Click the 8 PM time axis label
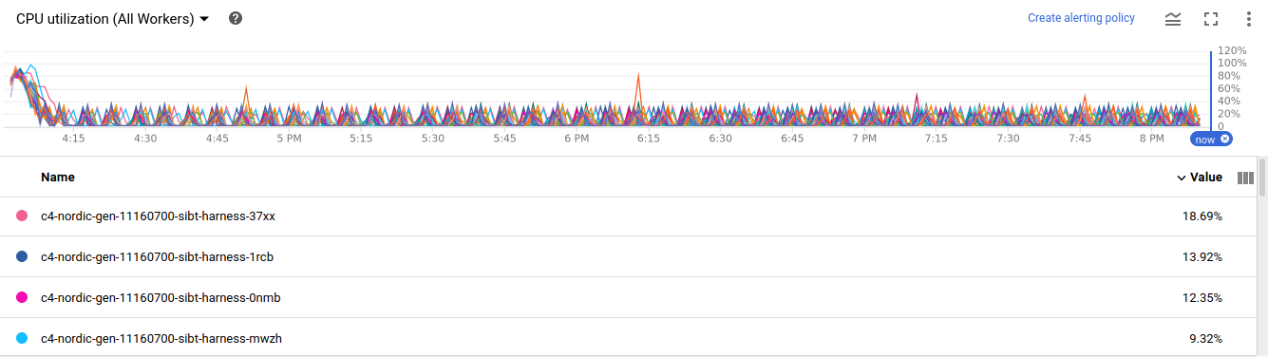 coord(1151,139)
